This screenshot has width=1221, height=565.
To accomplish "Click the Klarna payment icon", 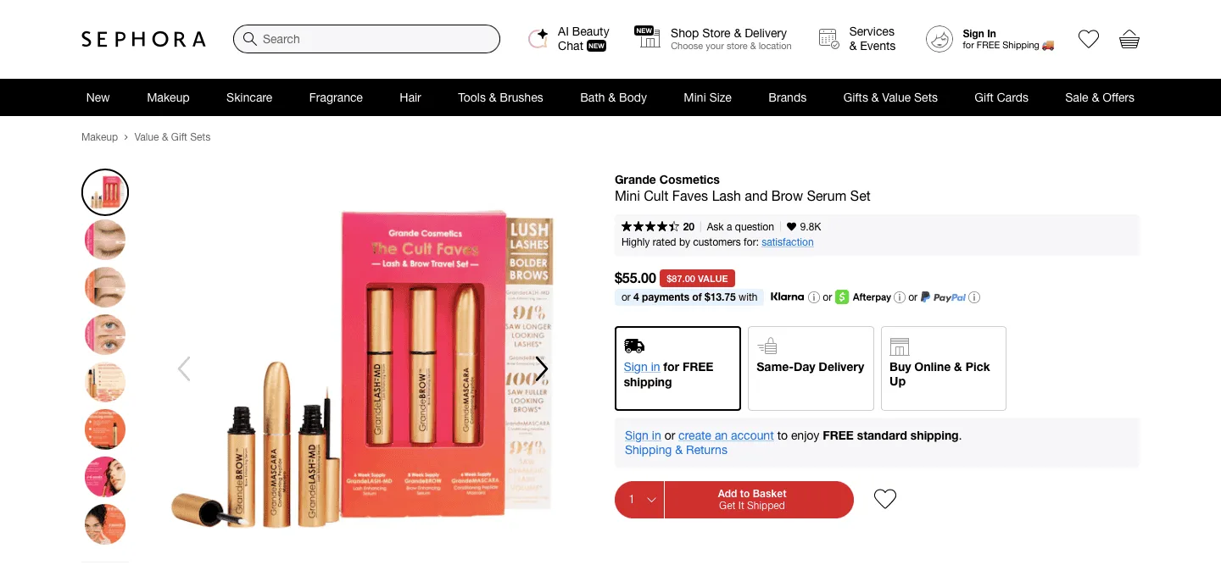I will coord(787,297).
